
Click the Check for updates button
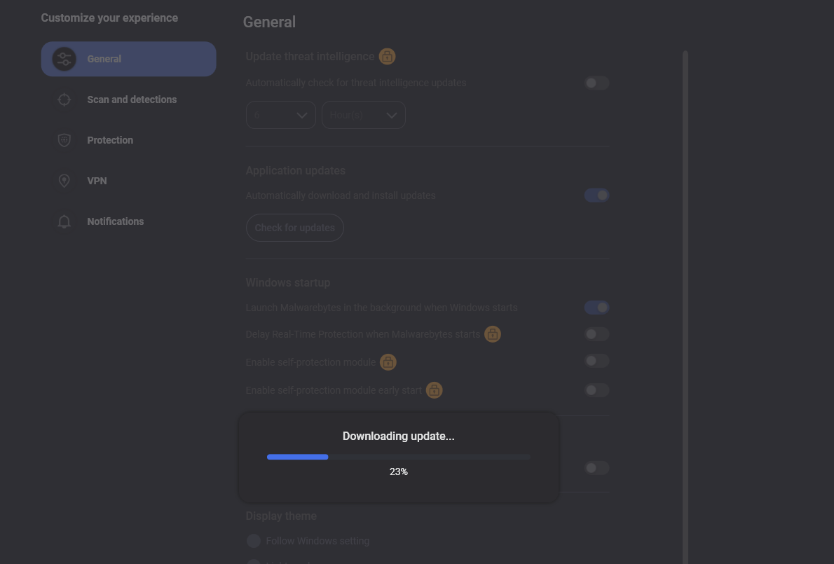point(294,228)
